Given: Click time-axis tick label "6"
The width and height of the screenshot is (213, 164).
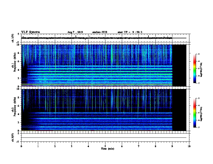Looking at the screenshot, I should coord(122,146).
